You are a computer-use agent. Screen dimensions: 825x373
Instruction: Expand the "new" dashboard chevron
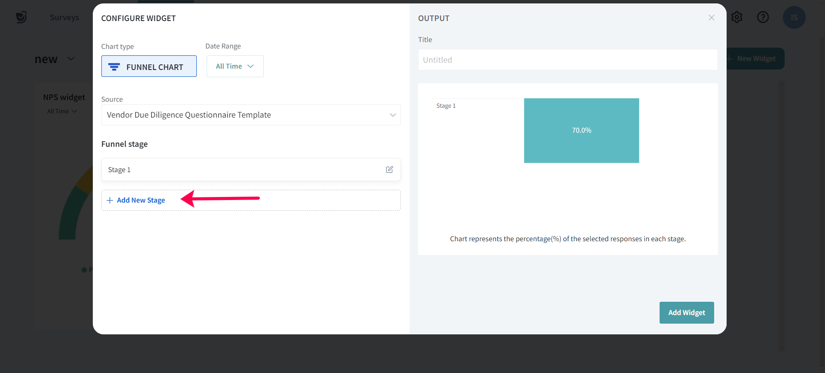[71, 59]
